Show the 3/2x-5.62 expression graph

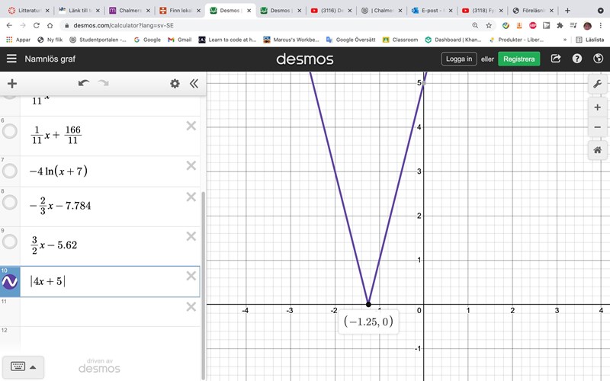pos(10,242)
